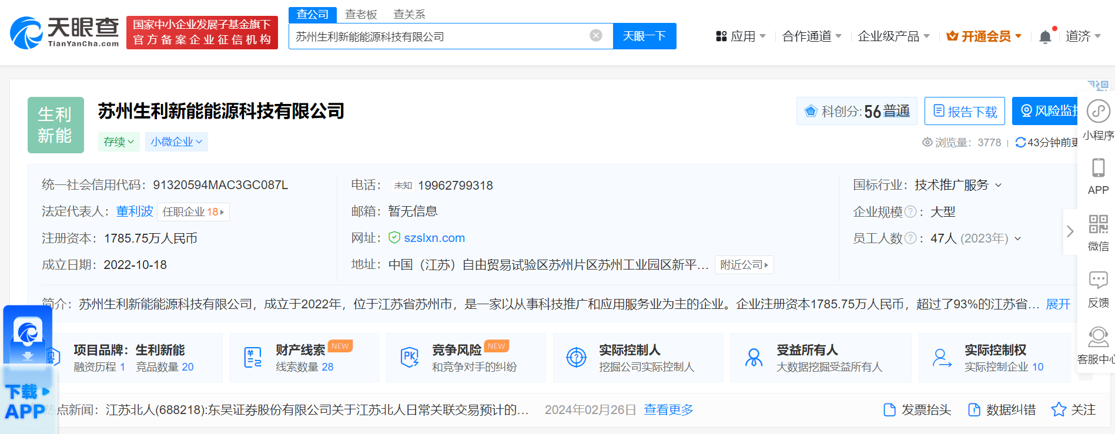Click the company name search input field
Image resolution: width=1115 pixels, height=434 pixels.
(x=438, y=36)
